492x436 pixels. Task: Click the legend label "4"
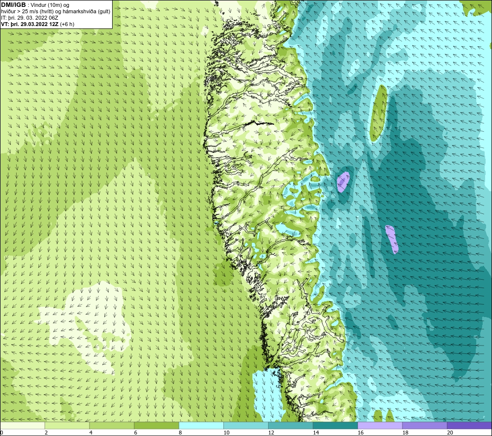coord(91,433)
